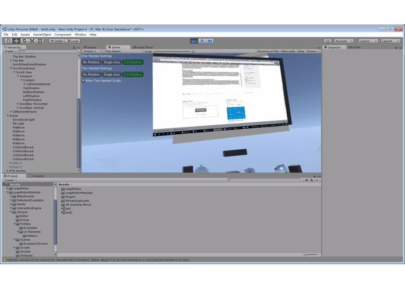The width and height of the screenshot is (405, 288).
Task: Select the Scale tool
Action: (32, 41)
